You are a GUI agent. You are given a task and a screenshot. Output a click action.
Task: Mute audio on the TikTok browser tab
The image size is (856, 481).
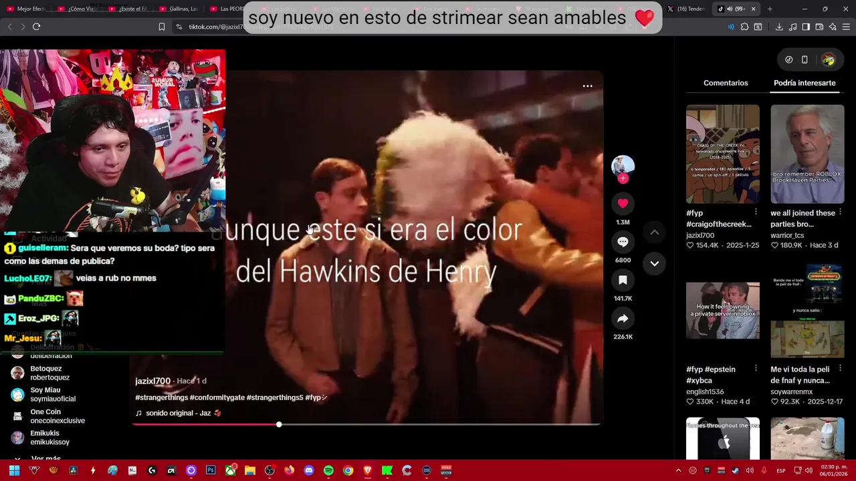[730, 9]
